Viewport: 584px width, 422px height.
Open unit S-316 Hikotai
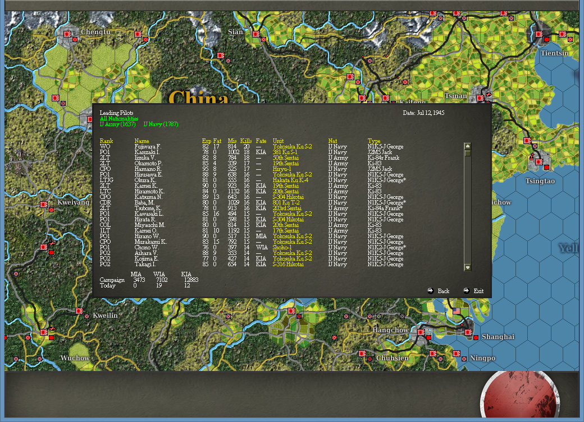(288, 264)
